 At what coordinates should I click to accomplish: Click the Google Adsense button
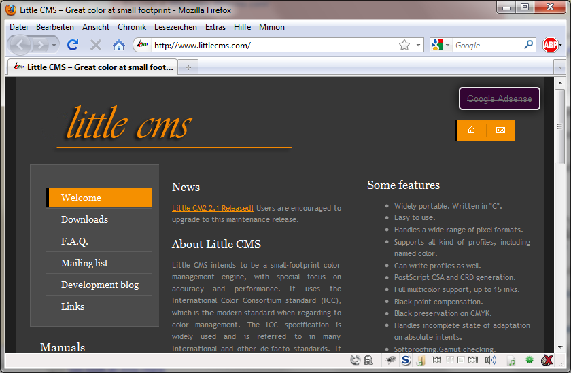499,99
